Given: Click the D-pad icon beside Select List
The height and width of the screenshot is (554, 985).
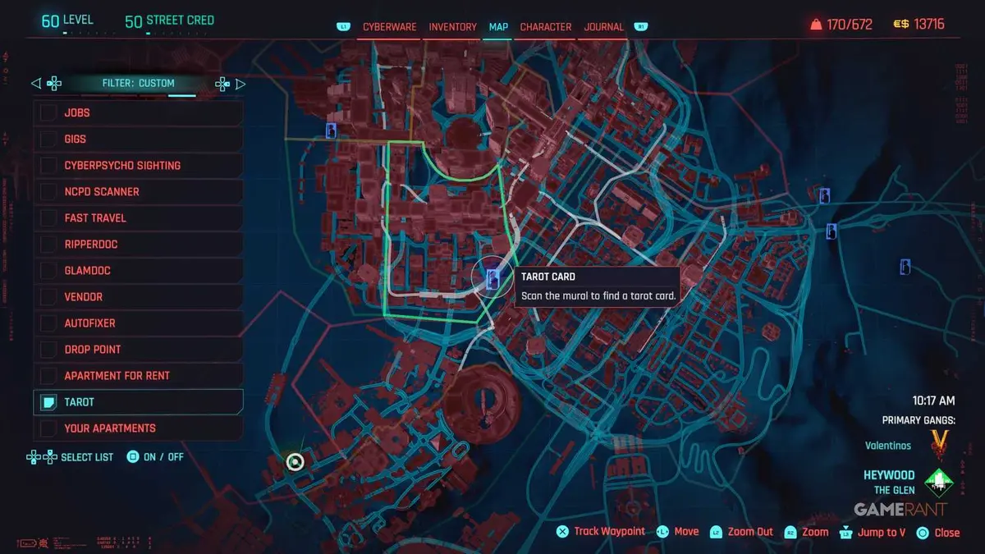Looking at the screenshot, I should pos(41,457).
